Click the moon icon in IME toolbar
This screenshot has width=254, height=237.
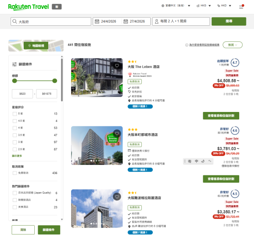(203, 161)
